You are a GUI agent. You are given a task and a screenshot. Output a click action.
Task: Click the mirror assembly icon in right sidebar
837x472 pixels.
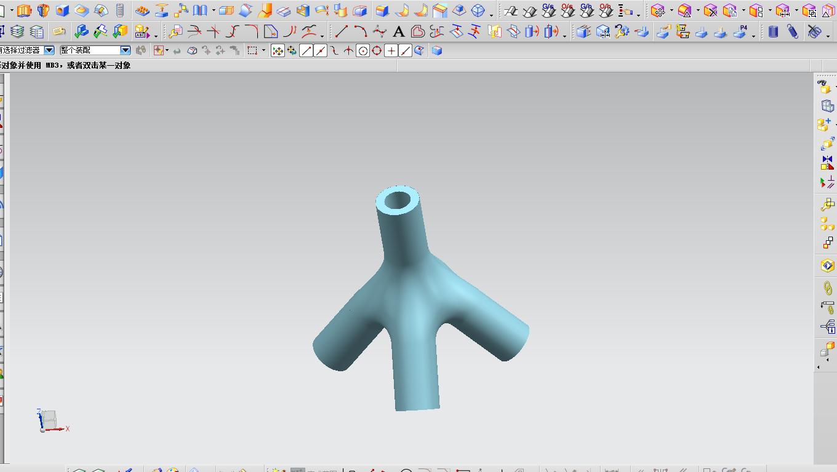pos(827,163)
